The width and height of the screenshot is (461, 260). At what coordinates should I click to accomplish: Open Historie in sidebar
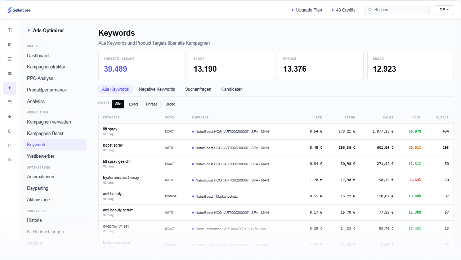click(55, 220)
